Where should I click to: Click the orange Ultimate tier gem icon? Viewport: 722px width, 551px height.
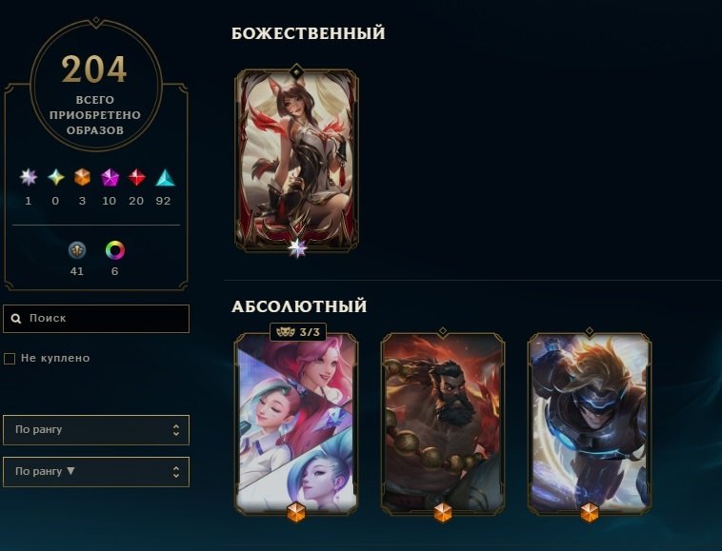pos(83,177)
